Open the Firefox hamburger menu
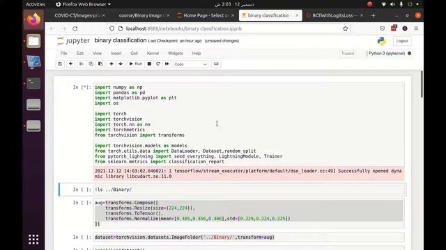This screenshot has width=446, height=250. point(416,28)
